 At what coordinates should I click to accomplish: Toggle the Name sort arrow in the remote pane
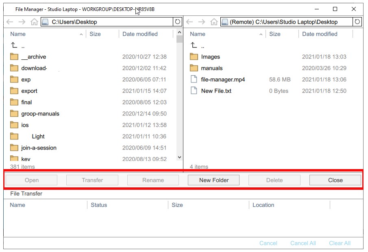(261, 34)
